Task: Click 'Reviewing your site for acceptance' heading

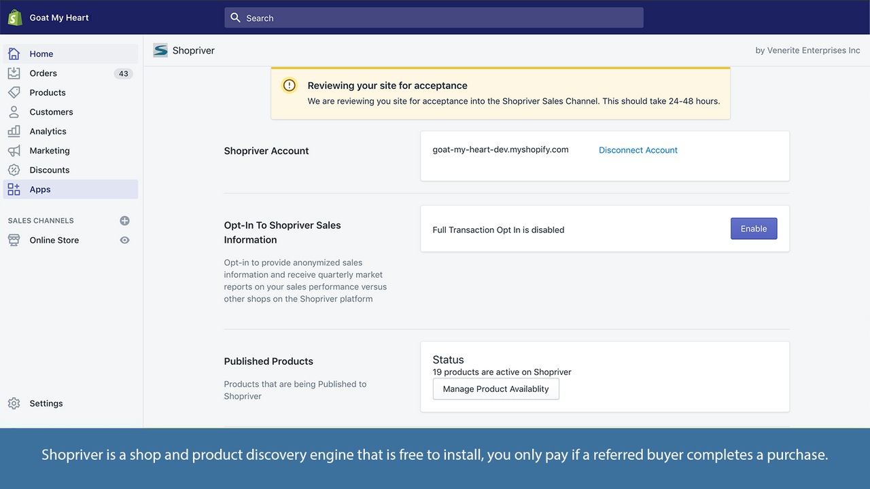Action: pyautogui.click(x=387, y=86)
